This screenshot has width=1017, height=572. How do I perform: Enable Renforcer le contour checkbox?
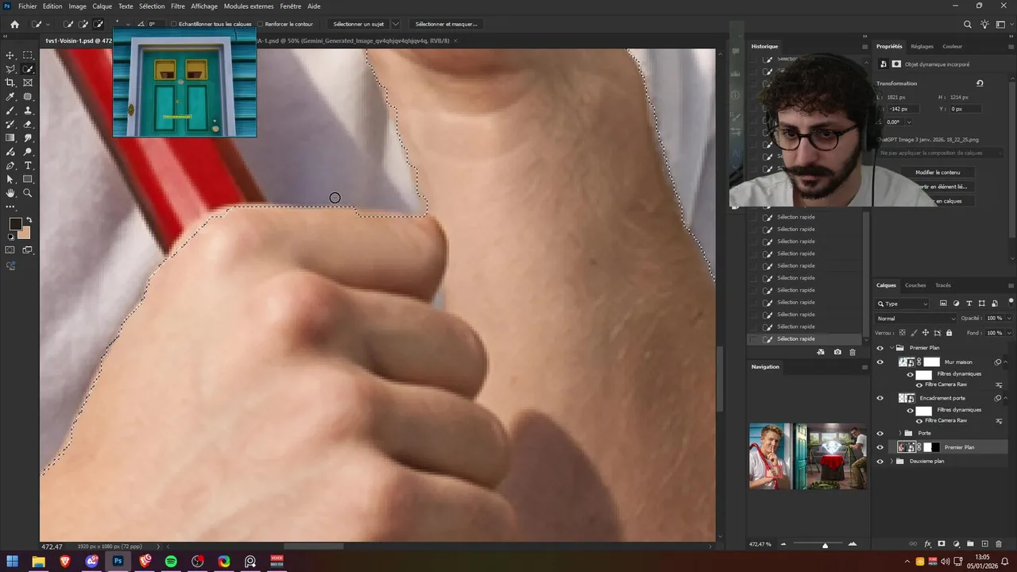tap(260, 24)
